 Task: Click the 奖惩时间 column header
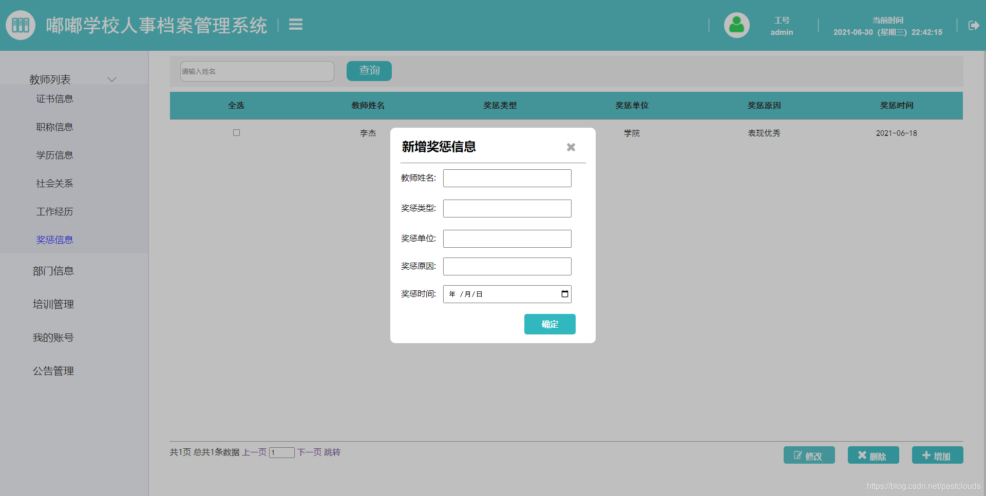coord(897,105)
